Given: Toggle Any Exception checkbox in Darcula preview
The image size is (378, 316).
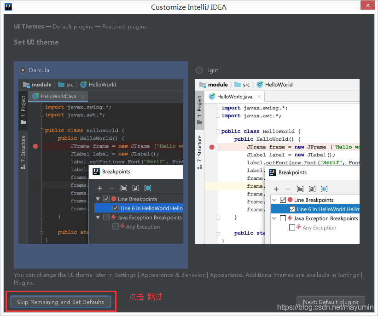Looking at the screenshot, I should (x=116, y=226).
